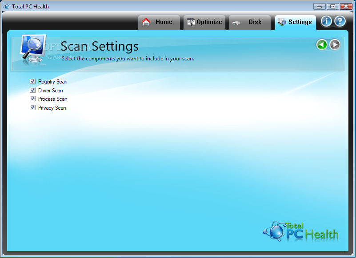
Task: Open the Home tab
Action: [159, 22]
